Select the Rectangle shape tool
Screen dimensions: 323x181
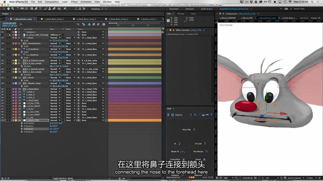[x=32, y=8]
